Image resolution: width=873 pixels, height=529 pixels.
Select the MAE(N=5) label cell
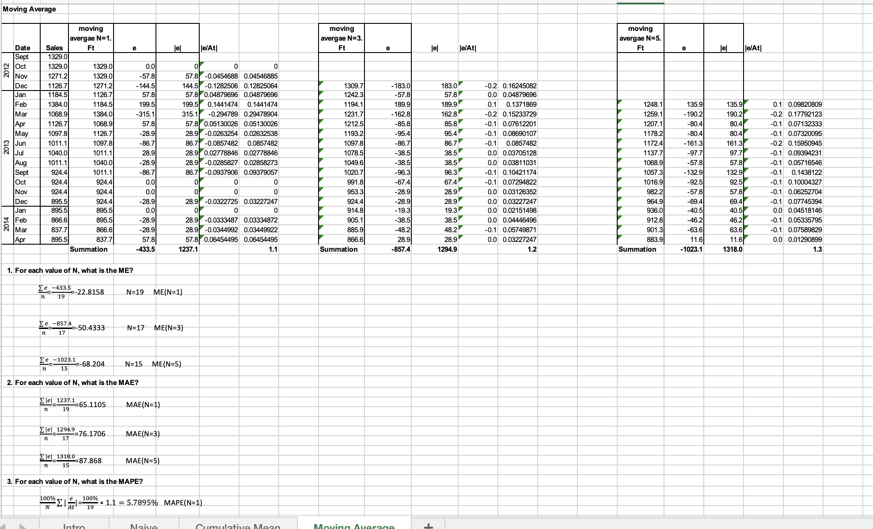pyautogui.click(x=143, y=461)
